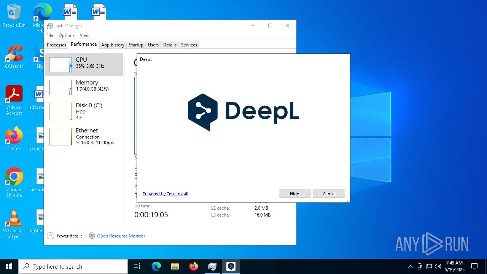Switch to the Users tab
487x274 pixels.
pos(153,45)
